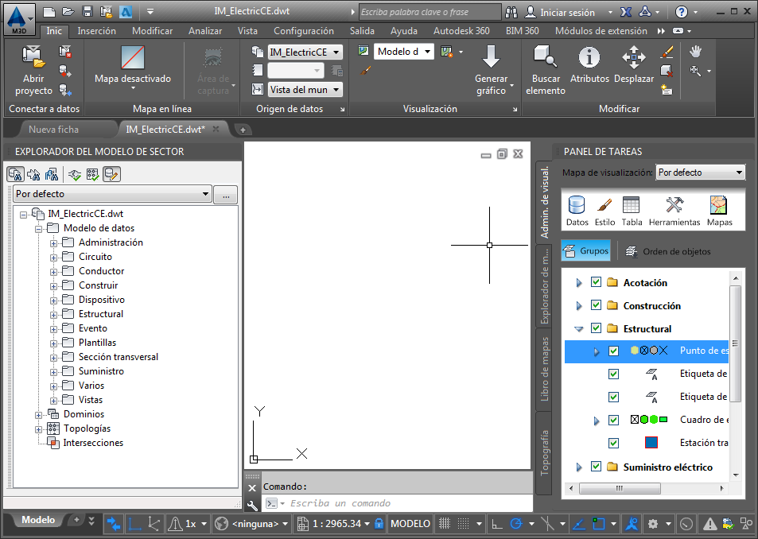
Task: Toggle the Suministro eléctrico group checkbox
Action: [x=596, y=467]
